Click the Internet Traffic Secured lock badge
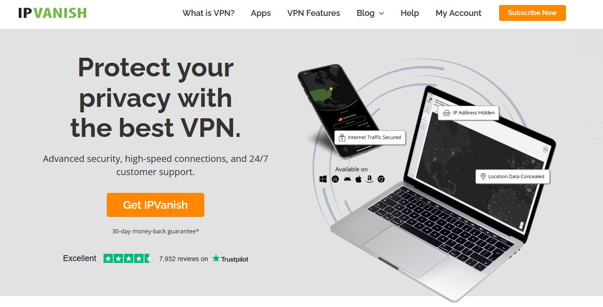The width and height of the screenshot is (603, 307). [370, 137]
